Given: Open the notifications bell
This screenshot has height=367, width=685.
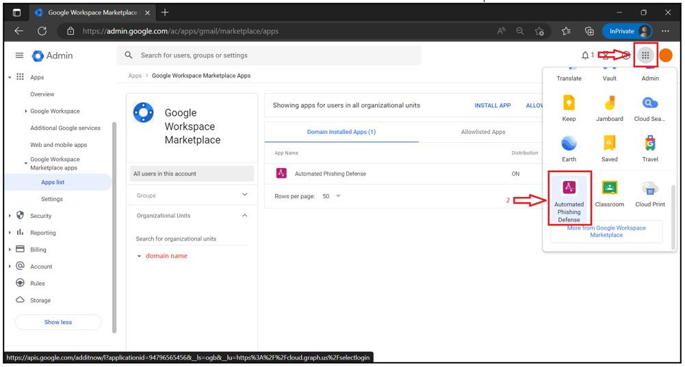Looking at the screenshot, I should 585,55.
